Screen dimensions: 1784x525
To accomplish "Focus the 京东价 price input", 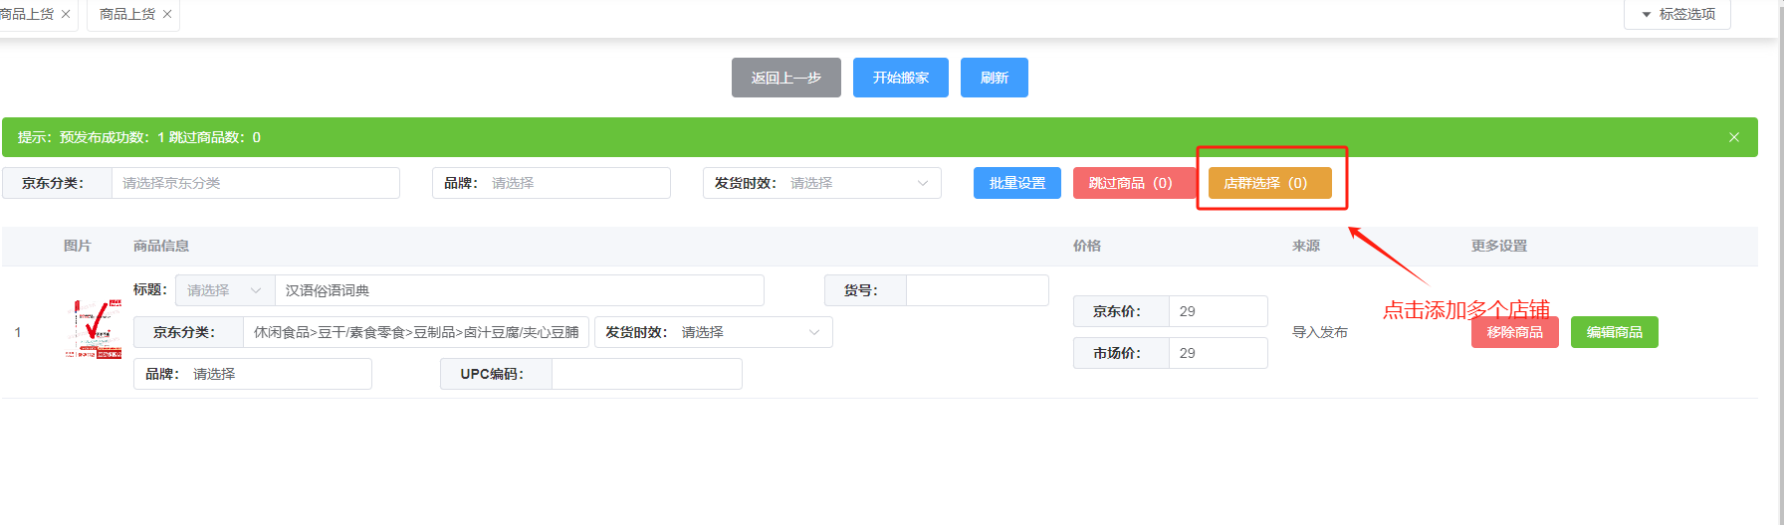I will tap(1217, 311).
